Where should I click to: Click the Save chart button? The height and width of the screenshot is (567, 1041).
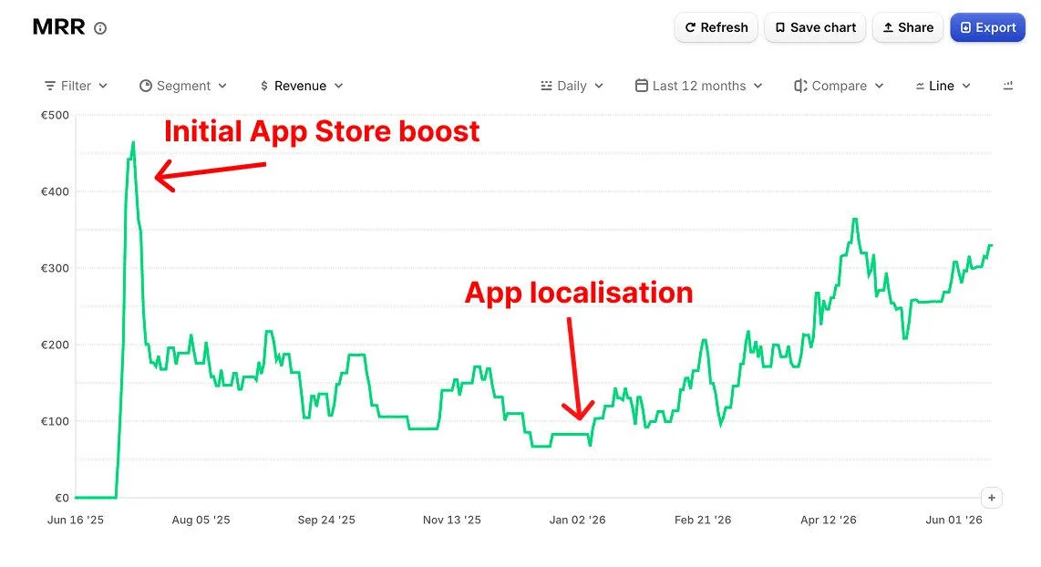click(815, 27)
